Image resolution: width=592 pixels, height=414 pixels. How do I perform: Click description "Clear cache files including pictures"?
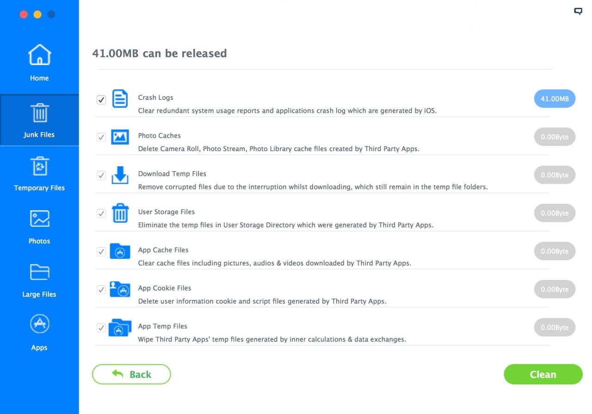point(275,263)
